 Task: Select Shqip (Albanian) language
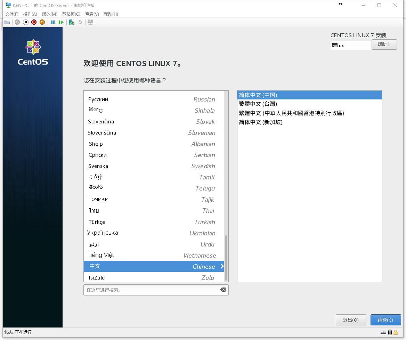(154, 144)
